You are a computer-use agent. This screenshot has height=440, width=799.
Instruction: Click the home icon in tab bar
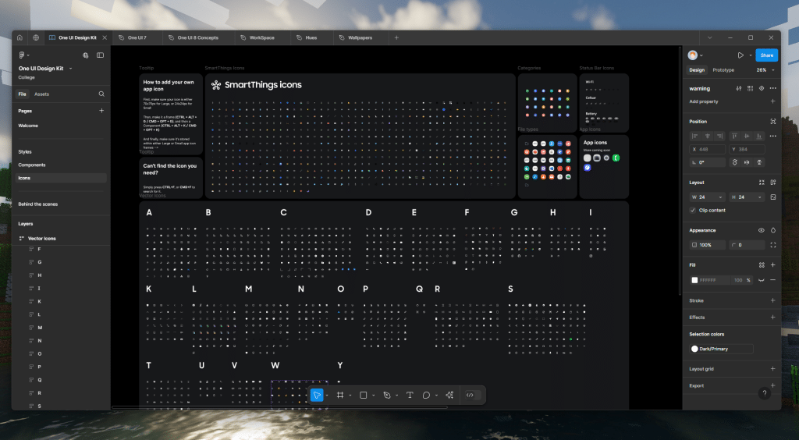[20, 37]
